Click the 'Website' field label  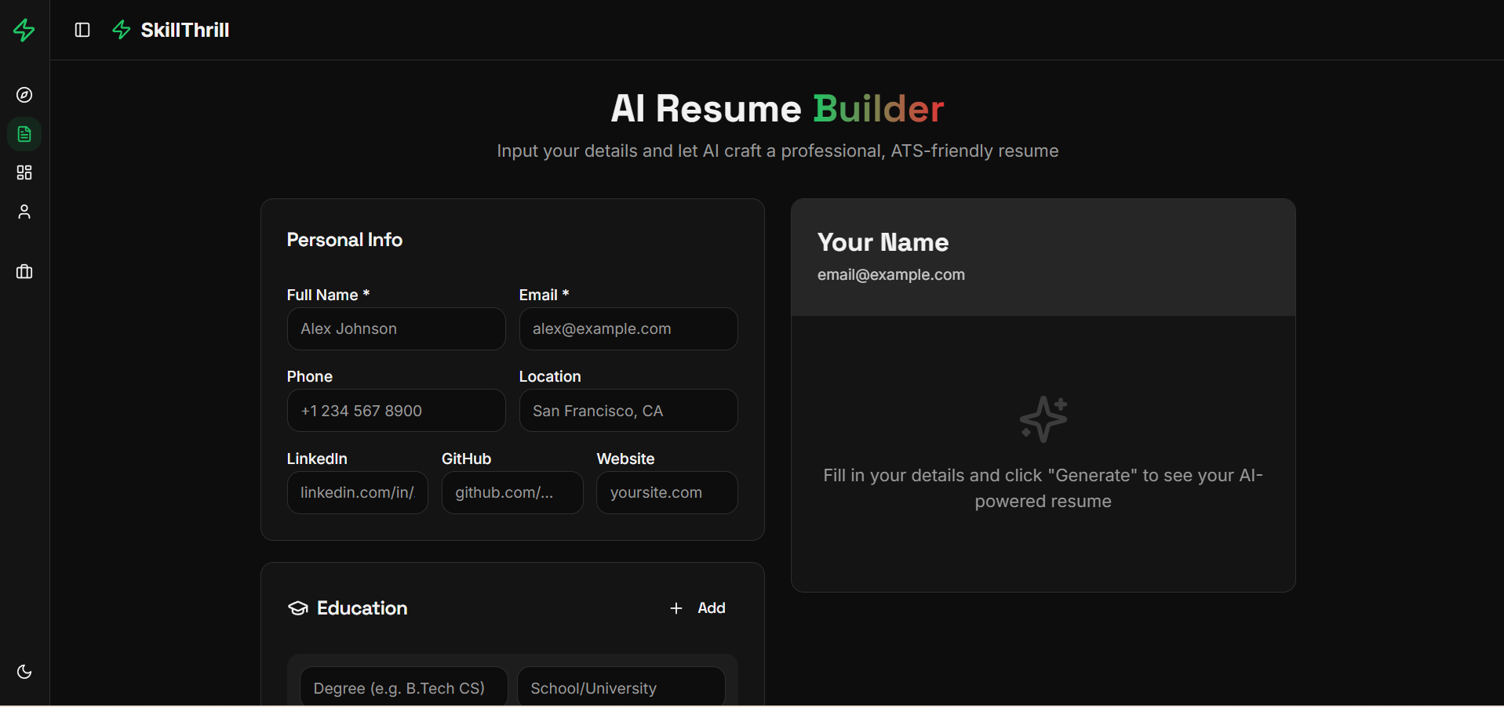pyautogui.click(x=625, y=459)
